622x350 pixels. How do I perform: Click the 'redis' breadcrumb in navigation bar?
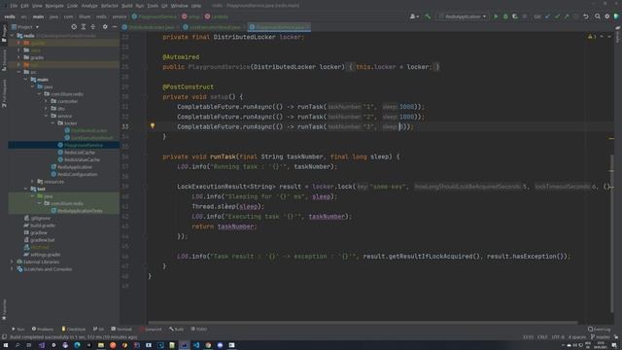point(10,17)
